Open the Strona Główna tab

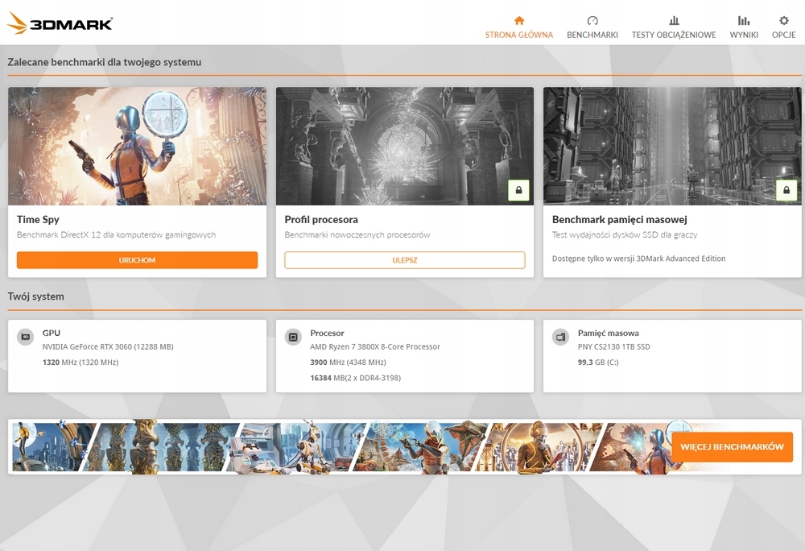coord(519,27)
